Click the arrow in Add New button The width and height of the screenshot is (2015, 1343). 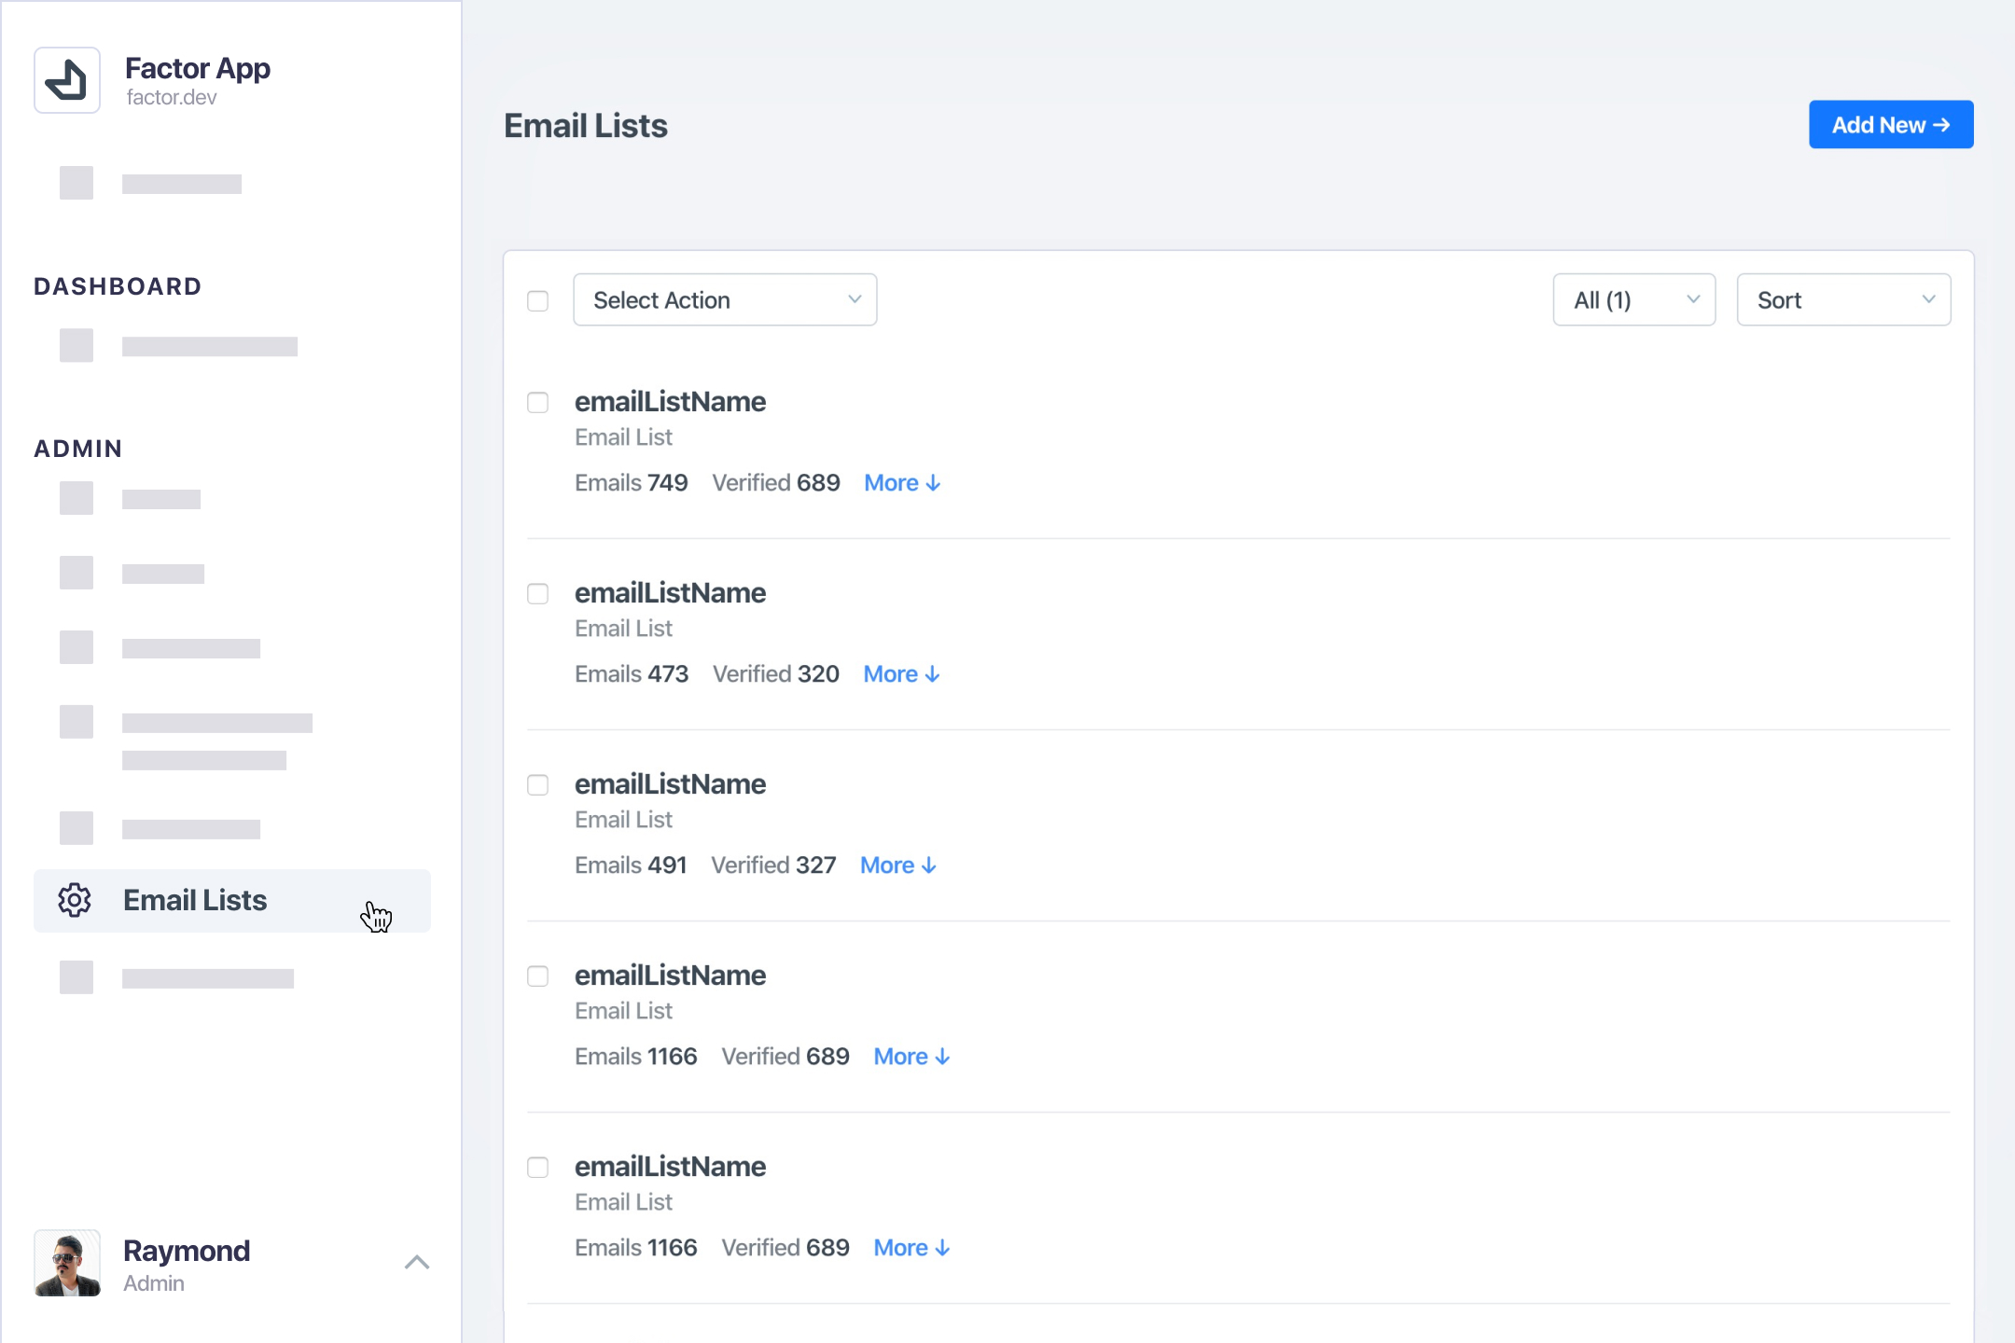coord(1942,125)
